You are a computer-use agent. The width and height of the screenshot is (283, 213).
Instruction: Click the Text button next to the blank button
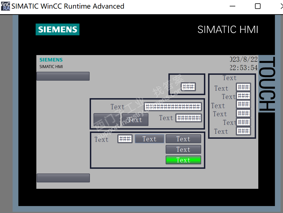(135, 120)
